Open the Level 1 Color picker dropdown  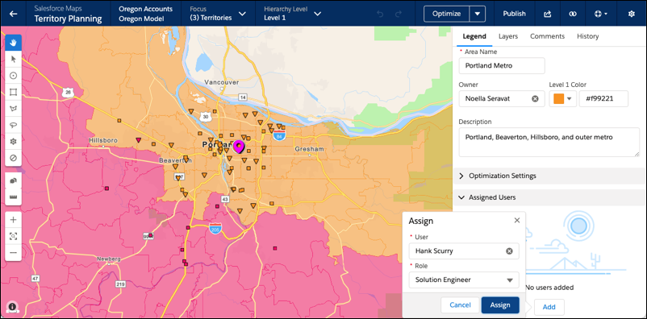coord(563,99)
